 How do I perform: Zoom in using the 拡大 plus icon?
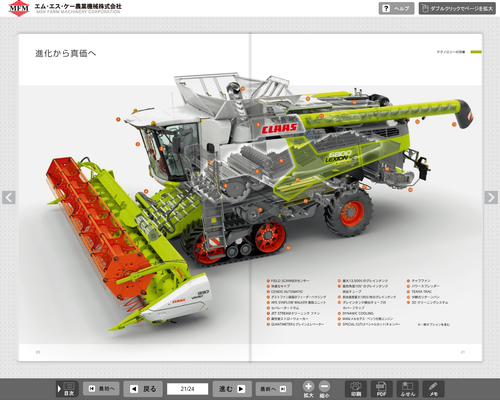[308, 389]
